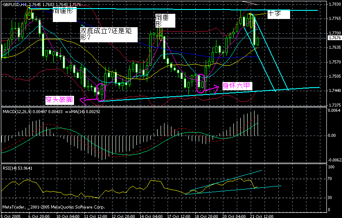The width and height of the screenshot is (342, 218).
Task: Click the '14 Oct 04:00' time label
Action: click(151, 216)
